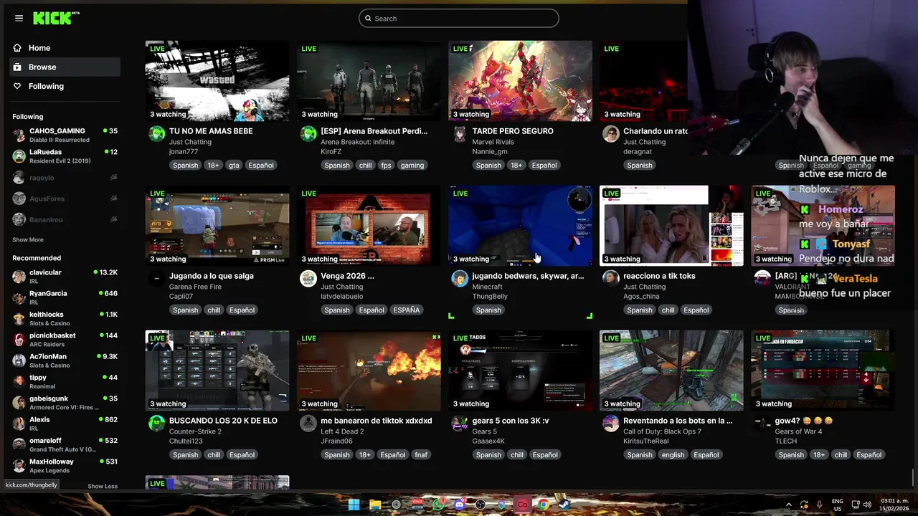Viewport: 918px width, 516px height.
Task: Open the TU NO ME AMAS BEBE stream thumbnail
Action: (x=217, y=81)
